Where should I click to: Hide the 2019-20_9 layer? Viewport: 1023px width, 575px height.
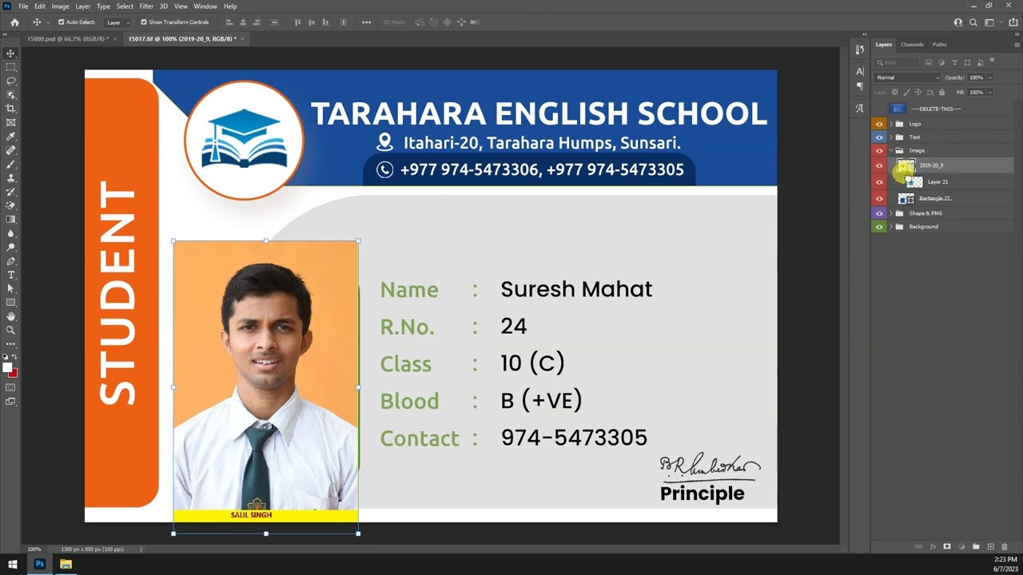tap(879, 165)
